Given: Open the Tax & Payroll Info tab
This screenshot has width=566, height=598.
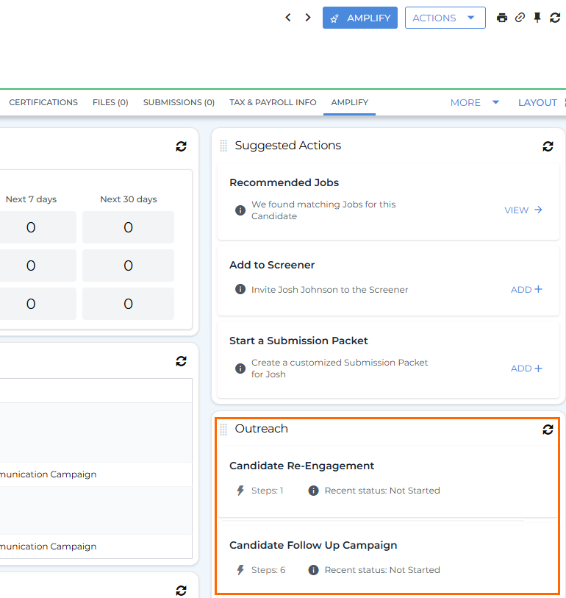Looking at the screenshot, I should pos(273,102).
